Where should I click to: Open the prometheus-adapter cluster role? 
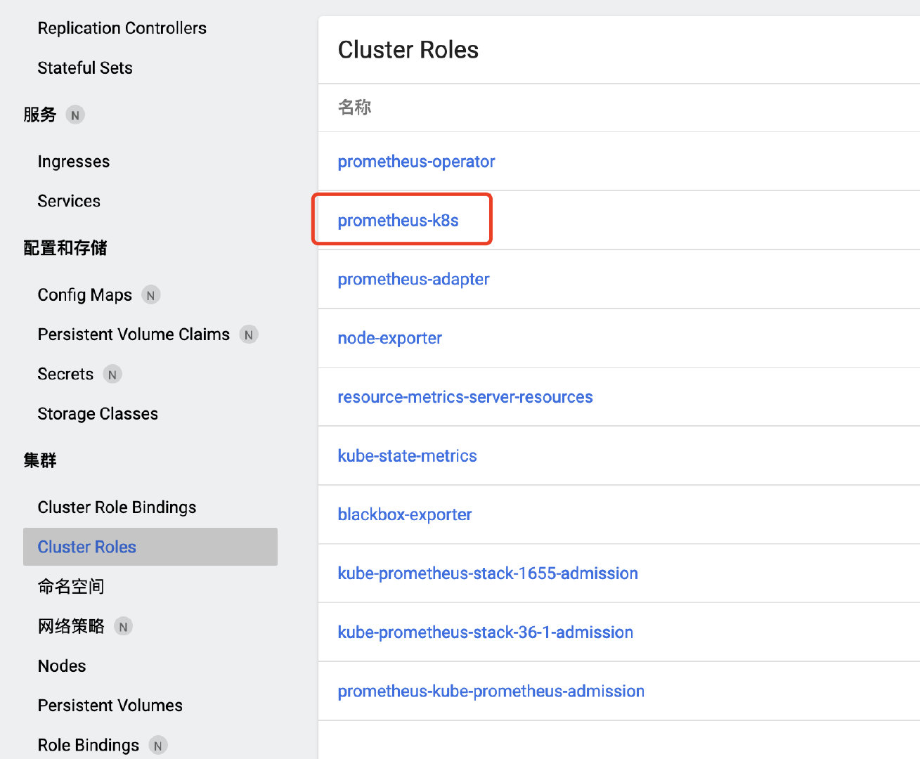(413, 279)
